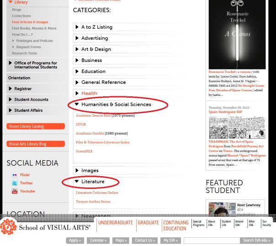Open Research Tools under Library
This screenshot has height=246, width=276.
point(24,53)
